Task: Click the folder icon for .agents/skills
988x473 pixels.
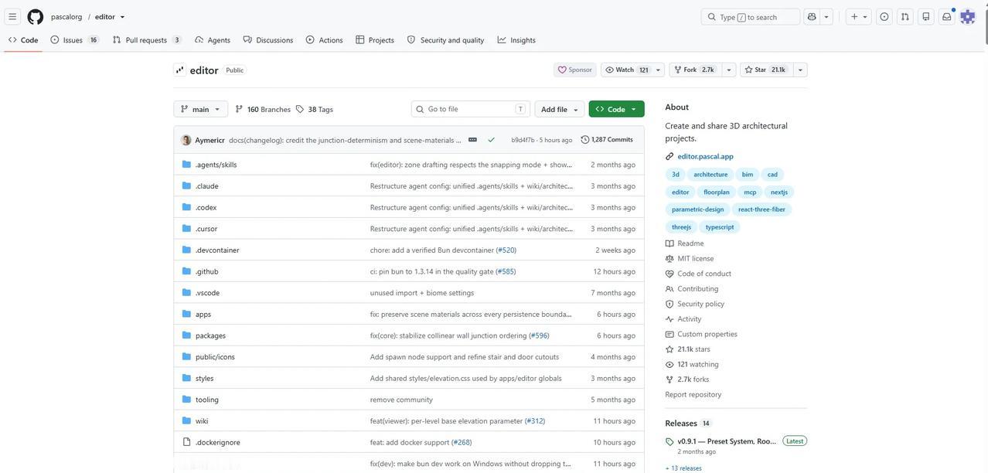Action: pyautogui.click(x=186, y=165)
